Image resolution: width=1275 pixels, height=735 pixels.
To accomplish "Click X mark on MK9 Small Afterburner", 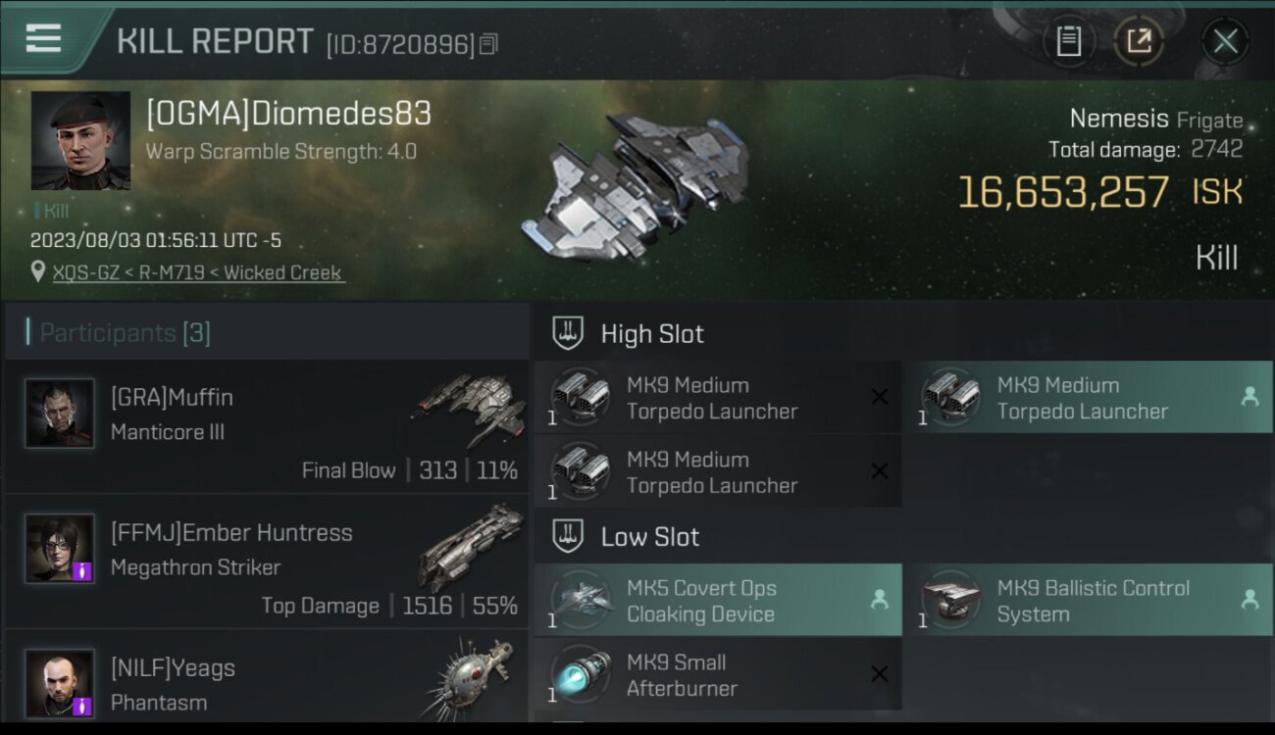I will coord(880,674).
